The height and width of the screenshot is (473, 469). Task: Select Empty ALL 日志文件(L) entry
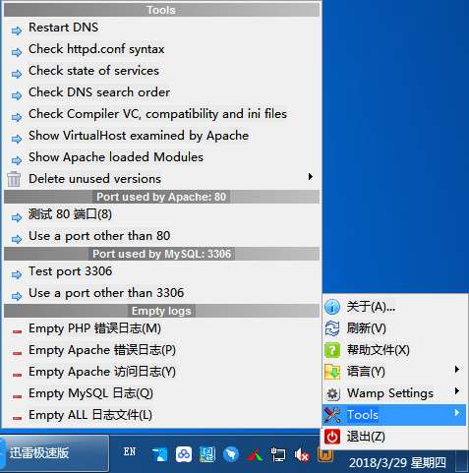(161, 415)
